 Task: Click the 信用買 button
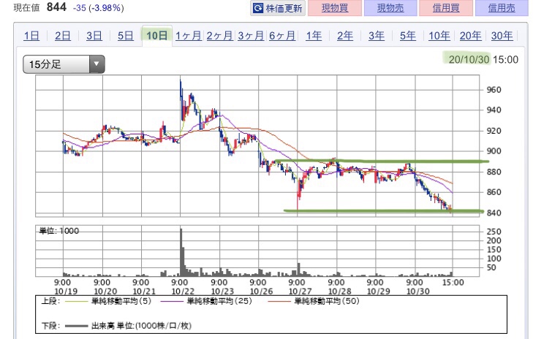446,8
